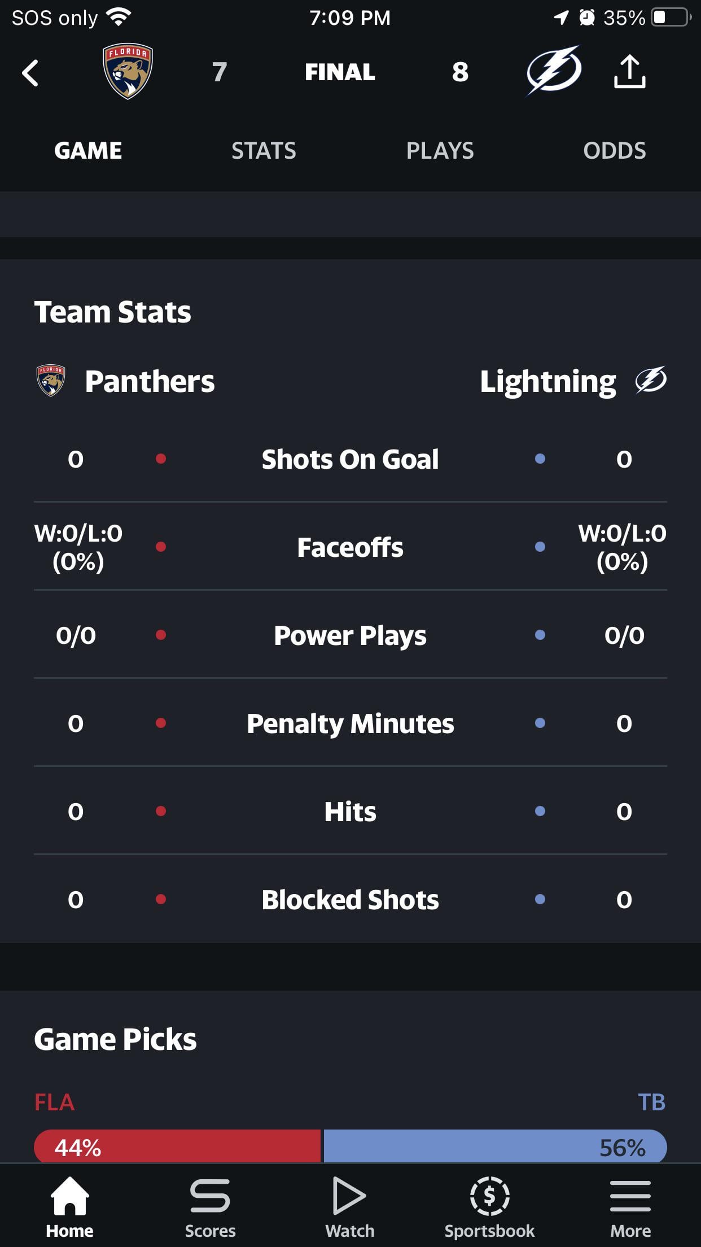Tap the Tampa Bay Lightning logo in header

coord(554,71)
